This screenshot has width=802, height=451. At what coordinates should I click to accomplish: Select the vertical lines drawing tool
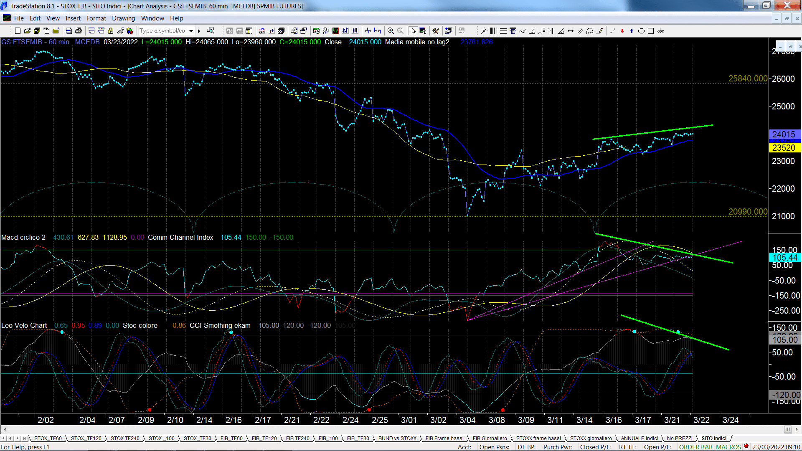pos(493,31)
